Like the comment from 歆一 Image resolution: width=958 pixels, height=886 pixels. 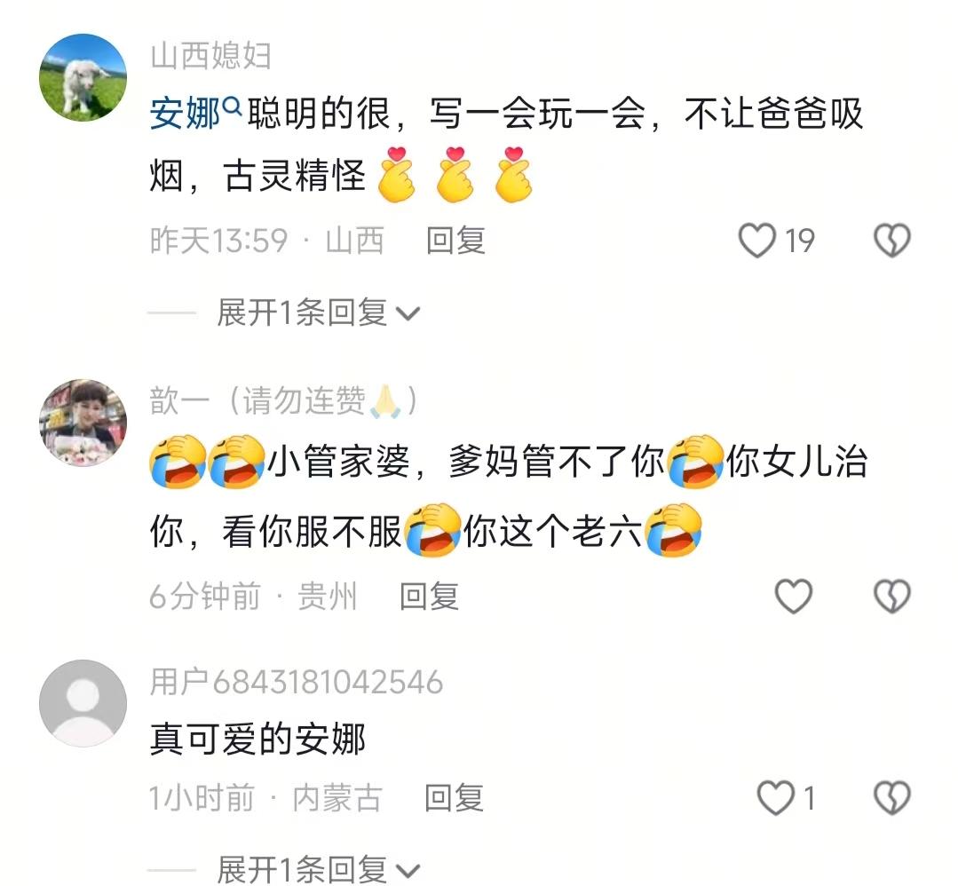(x=794, y=597)
